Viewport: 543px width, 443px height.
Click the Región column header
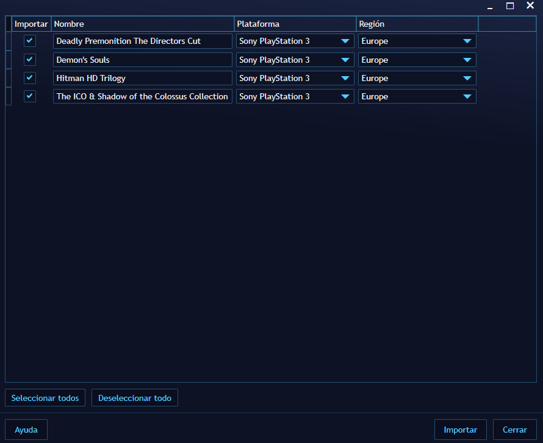pyautogui.click(x=417, y=24)
